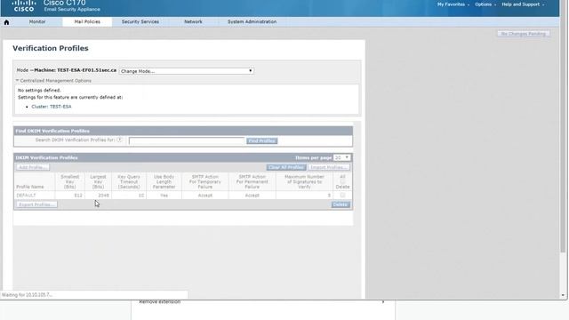The width and height of the screenshot is (569, 320).
Task: Click '512' smallest key value
Action: (x=78, y=196)
